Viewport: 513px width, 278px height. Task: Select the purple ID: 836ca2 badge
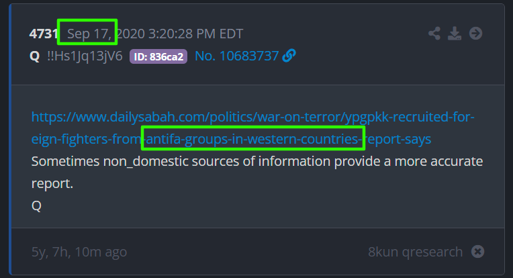158,56
